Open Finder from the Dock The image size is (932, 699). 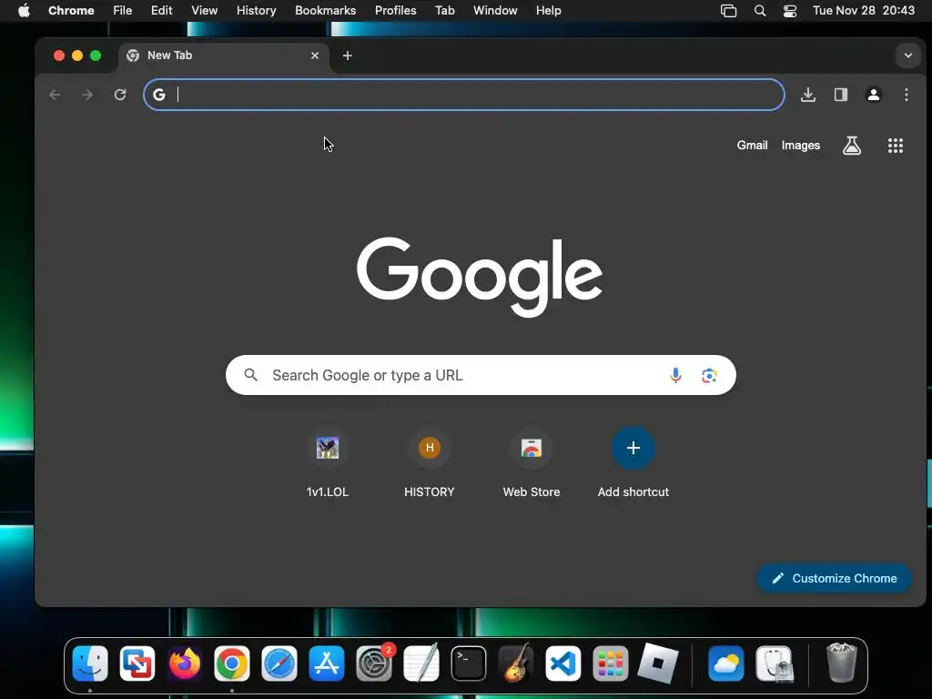90,664
